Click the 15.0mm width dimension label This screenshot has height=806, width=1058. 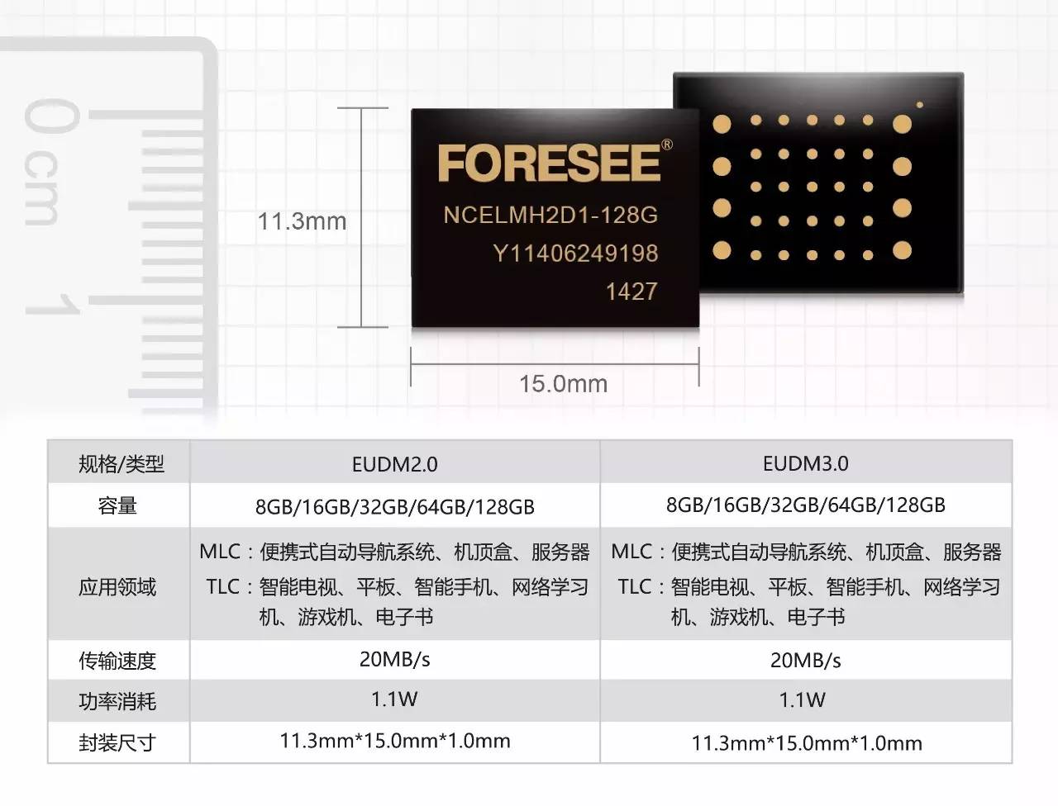tap(563, 384)
